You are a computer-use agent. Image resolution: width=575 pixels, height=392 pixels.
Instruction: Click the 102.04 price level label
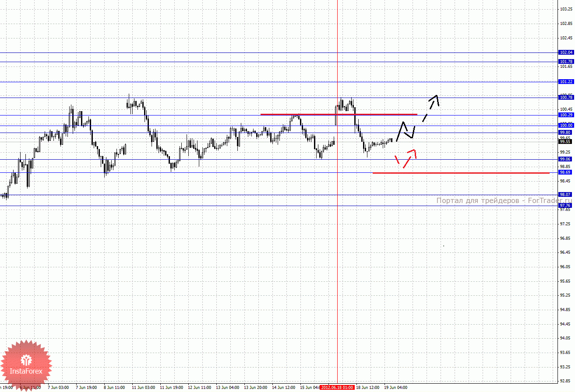coord(567,52)
